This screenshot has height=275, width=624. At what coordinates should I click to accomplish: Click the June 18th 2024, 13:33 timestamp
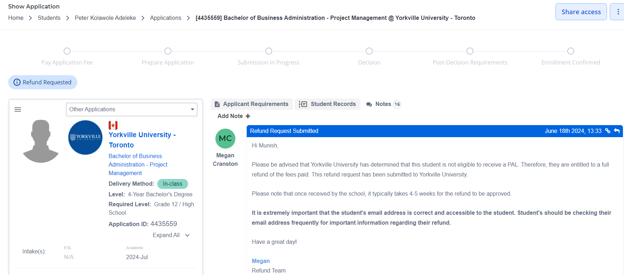pyautogui.click(x=573, y=131)
